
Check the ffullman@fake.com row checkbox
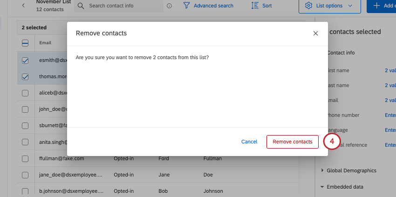(x=25, y=159)
